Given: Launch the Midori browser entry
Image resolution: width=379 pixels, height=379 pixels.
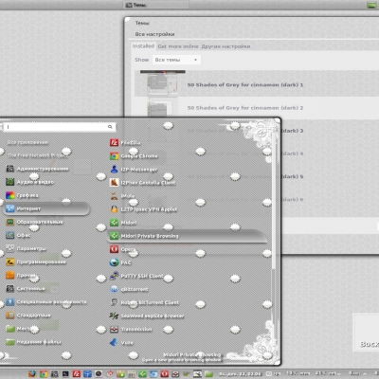Looking at the screenshot, I should click(x=123, y=223).
